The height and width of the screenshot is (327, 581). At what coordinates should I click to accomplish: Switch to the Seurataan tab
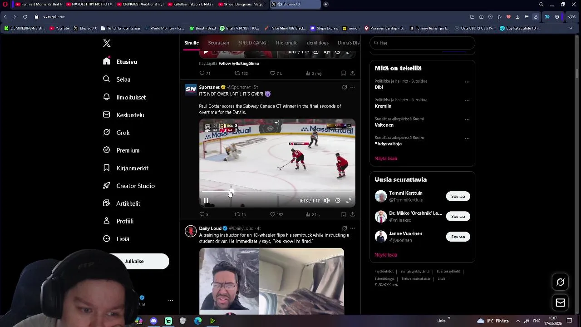[x=218, y=43]
